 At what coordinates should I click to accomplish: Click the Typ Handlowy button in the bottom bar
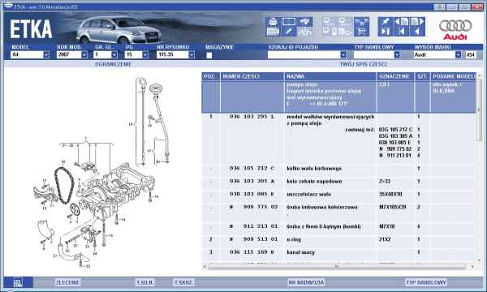coord(426,282)
